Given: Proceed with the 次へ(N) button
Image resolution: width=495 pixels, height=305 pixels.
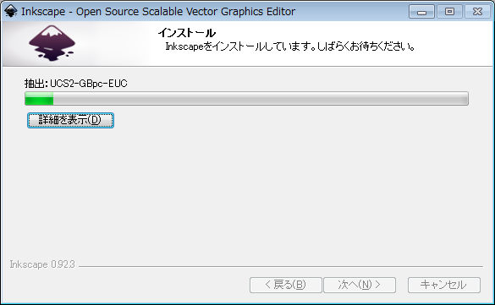Looking at the screenshot, I should pyautogui.click(x=360, y=285).
